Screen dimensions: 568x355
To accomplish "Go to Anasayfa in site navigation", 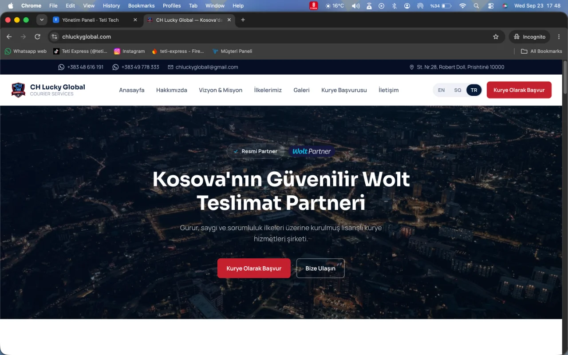I will [x=132, y=90].
